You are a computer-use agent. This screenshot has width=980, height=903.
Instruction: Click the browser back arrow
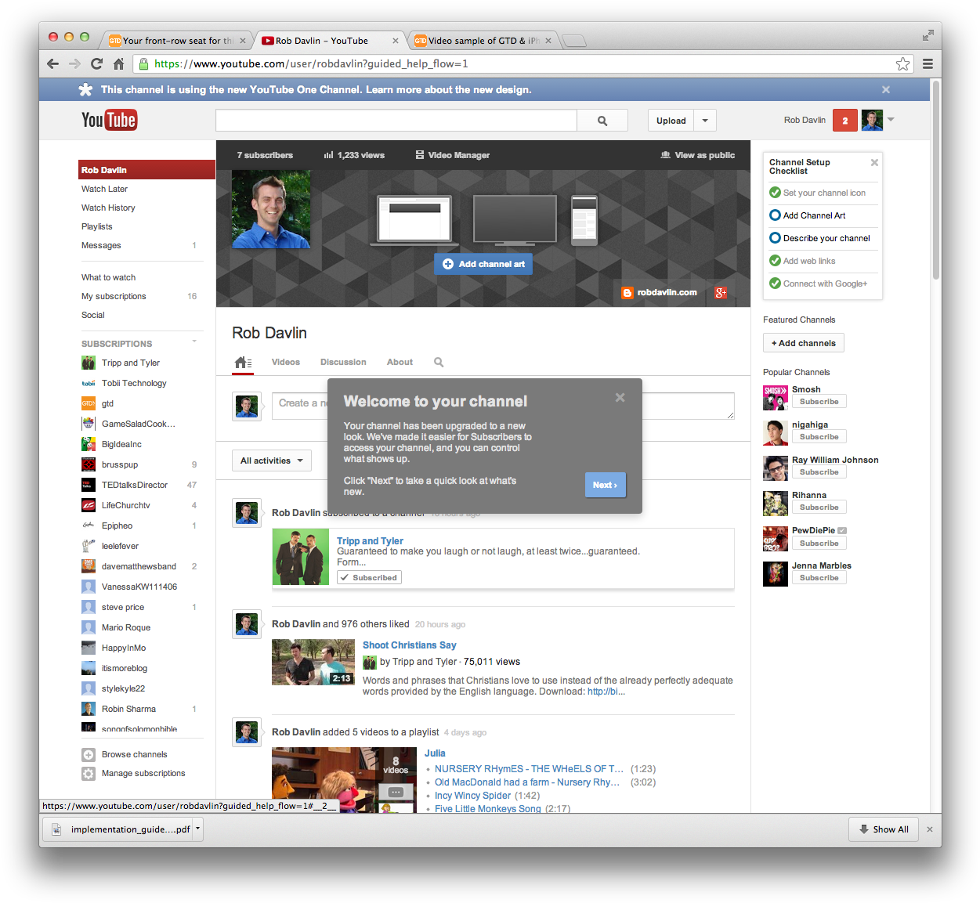(x=53, y=64)
